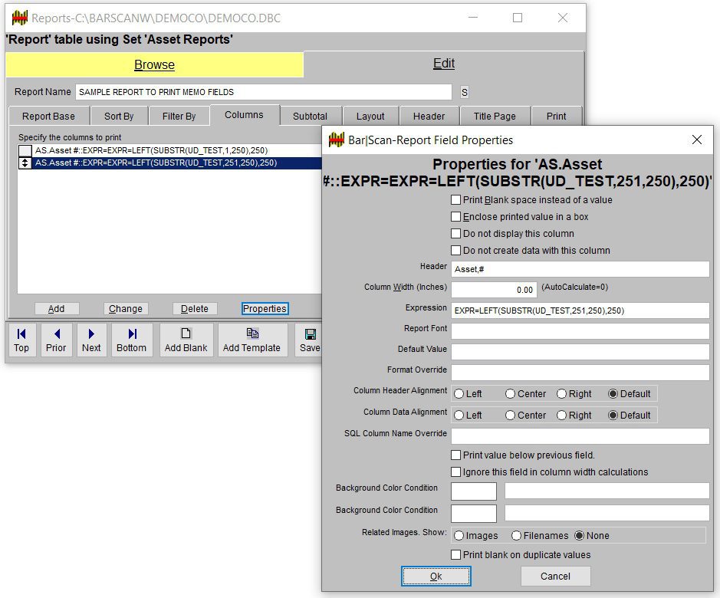
Task: Check Enclose printed value in a box
Action: [456, 217]
